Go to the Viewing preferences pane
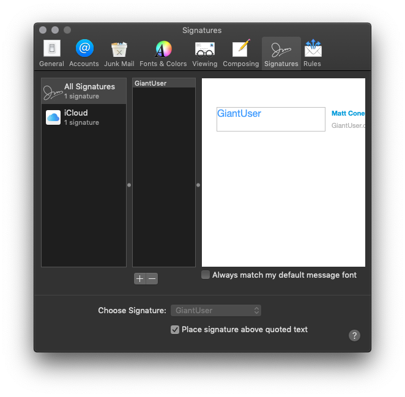Viewport: 405px width, 397px height. (x=204, y=53)
